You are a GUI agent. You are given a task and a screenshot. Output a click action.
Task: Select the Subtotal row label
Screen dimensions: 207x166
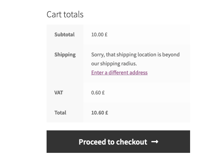(65, 35)
